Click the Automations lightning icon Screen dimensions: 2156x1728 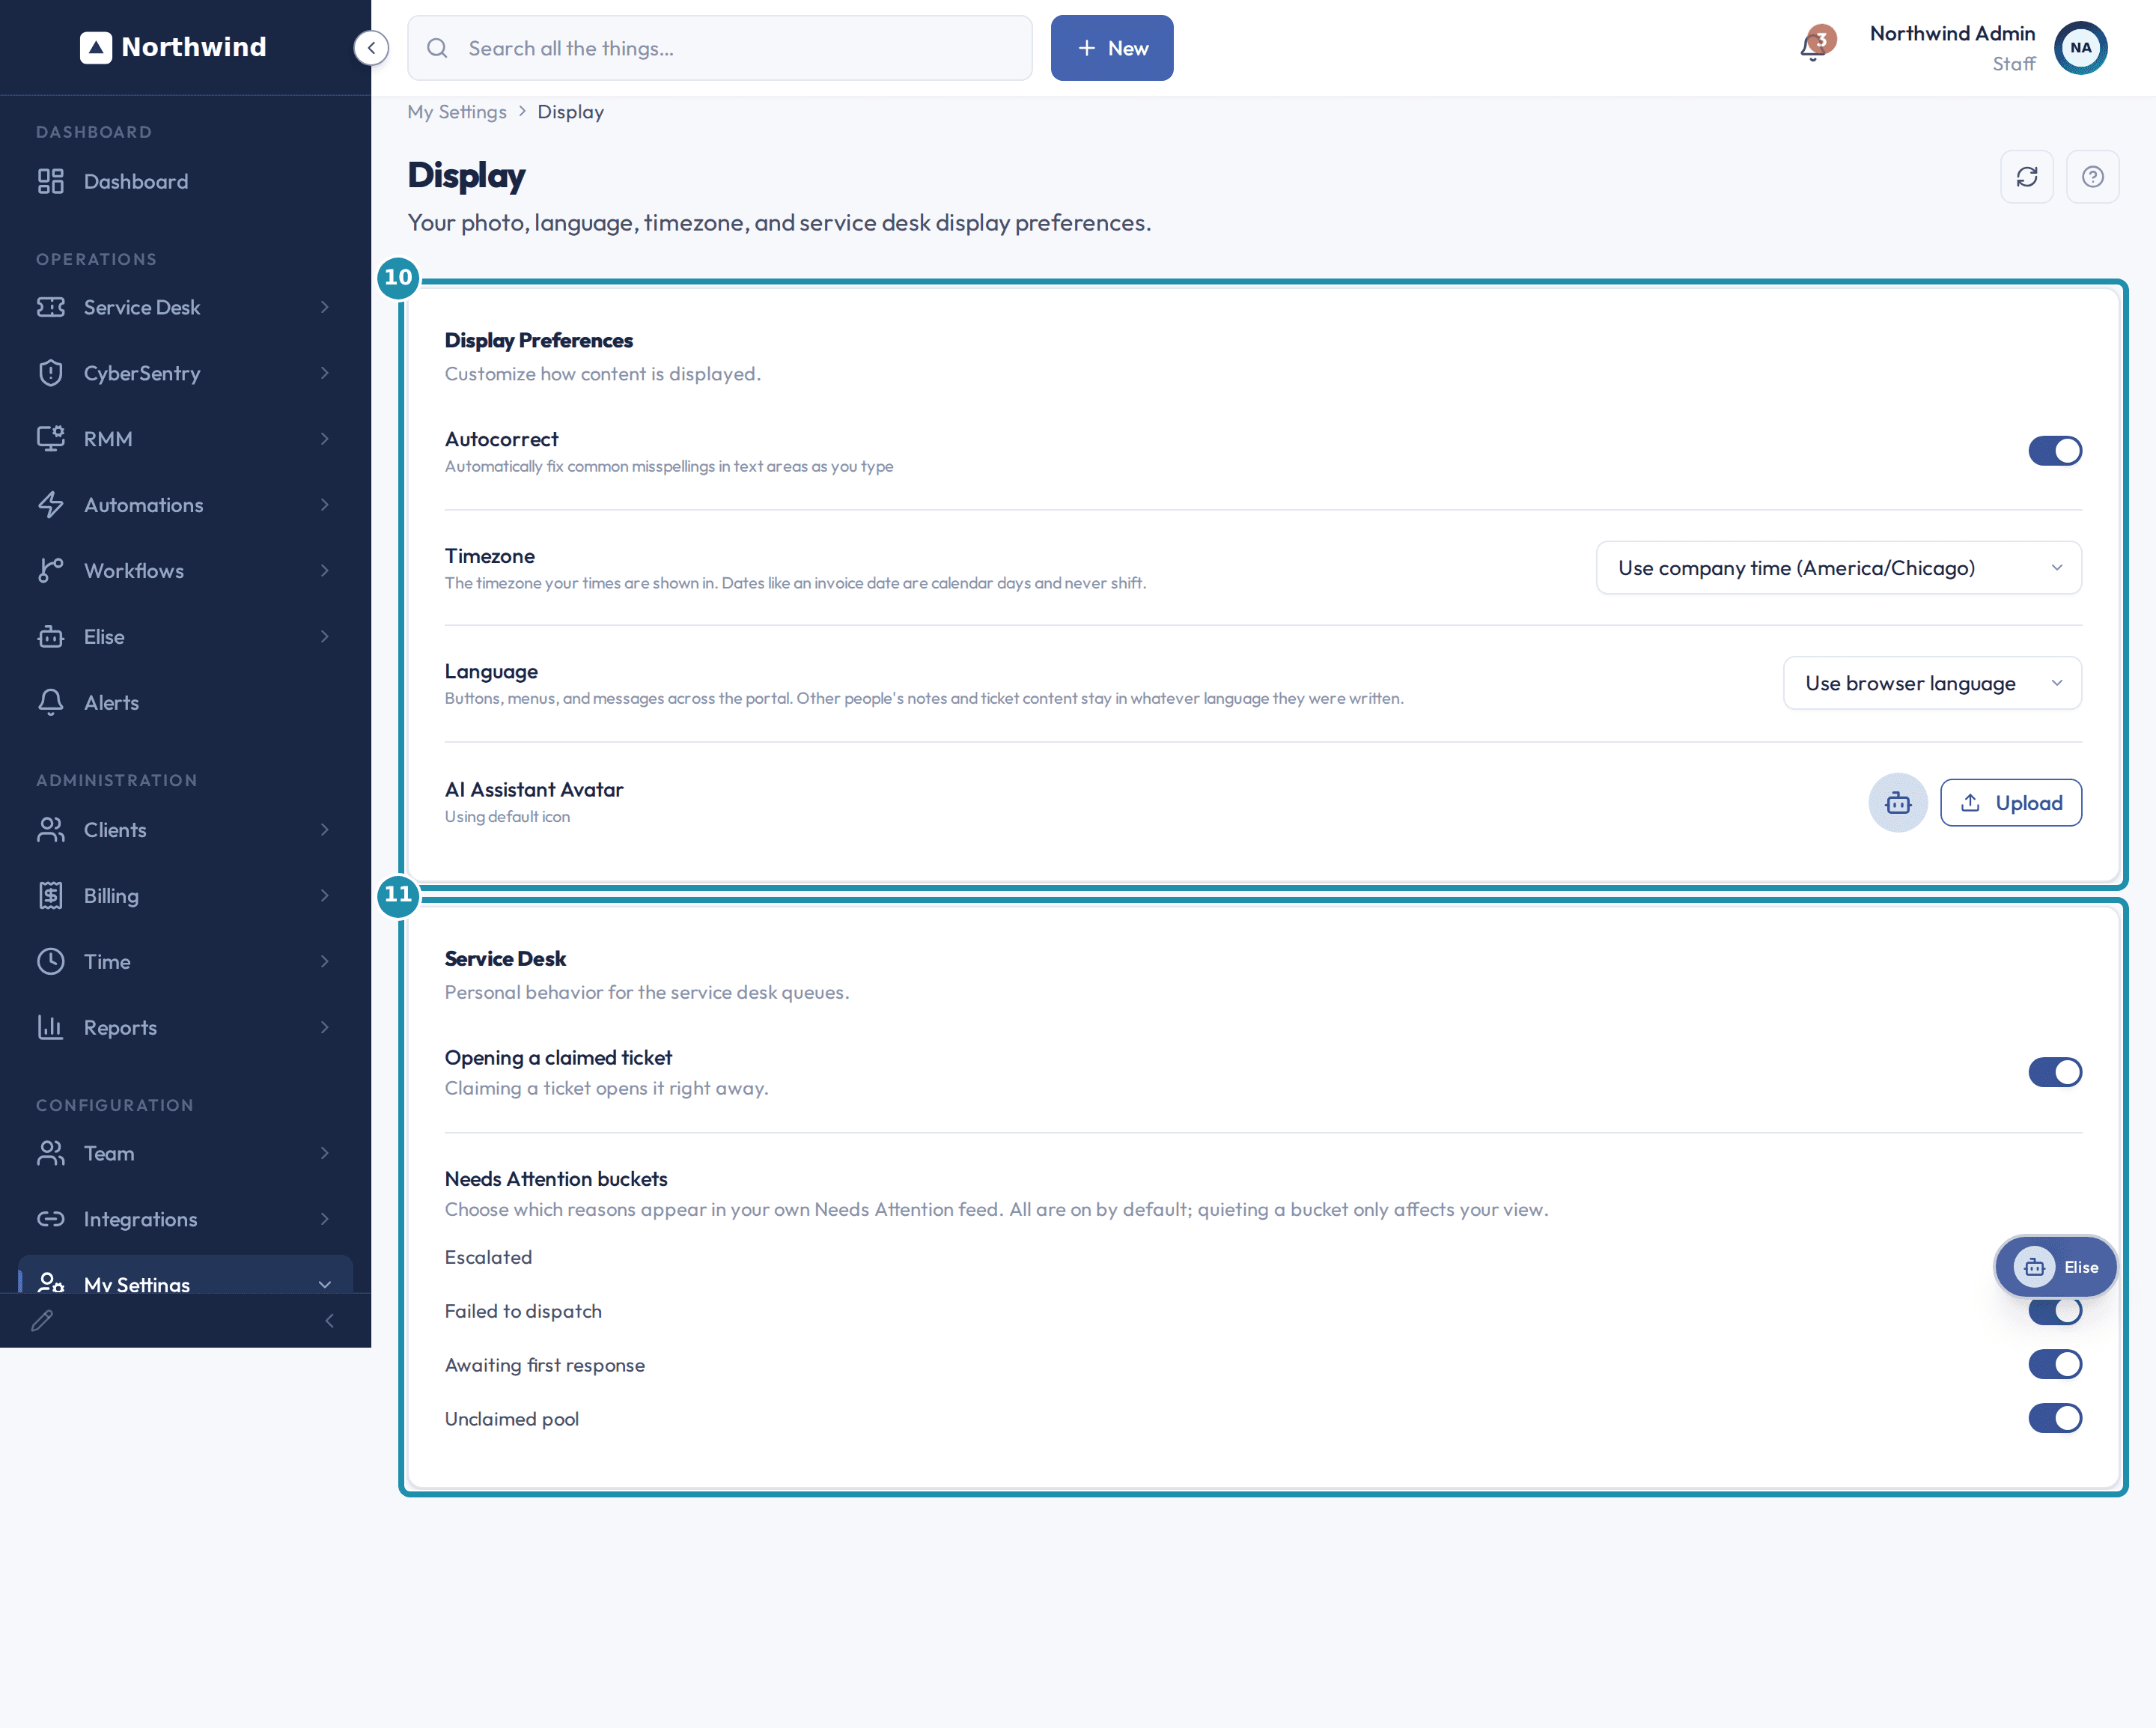click(x=51, y=505)
